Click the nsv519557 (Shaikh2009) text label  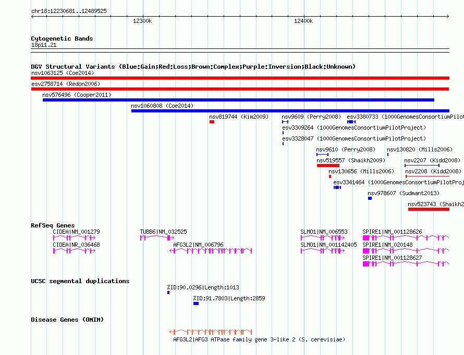[x=351, y=160]
